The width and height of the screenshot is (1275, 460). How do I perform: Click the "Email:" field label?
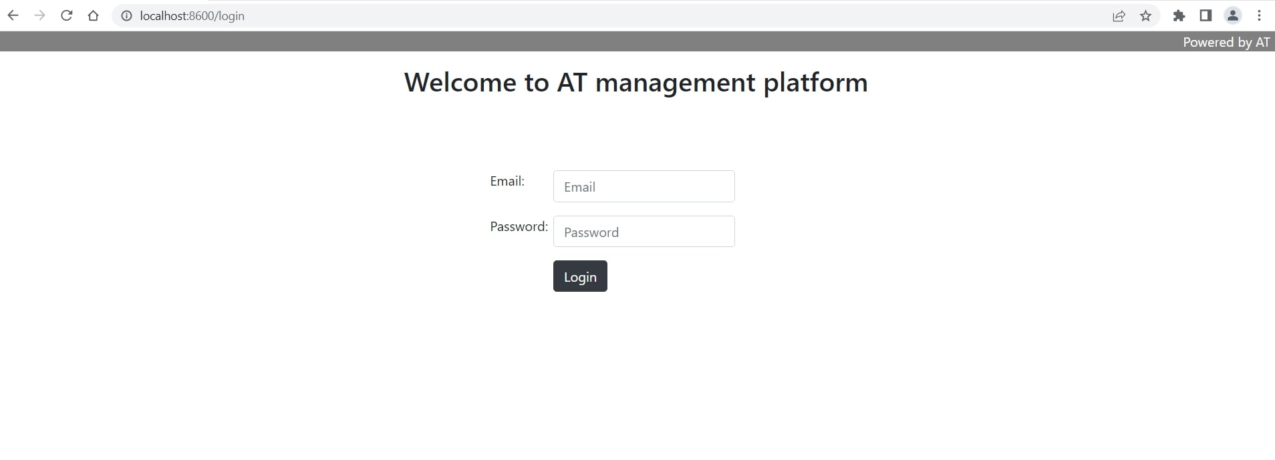point(507,181)
